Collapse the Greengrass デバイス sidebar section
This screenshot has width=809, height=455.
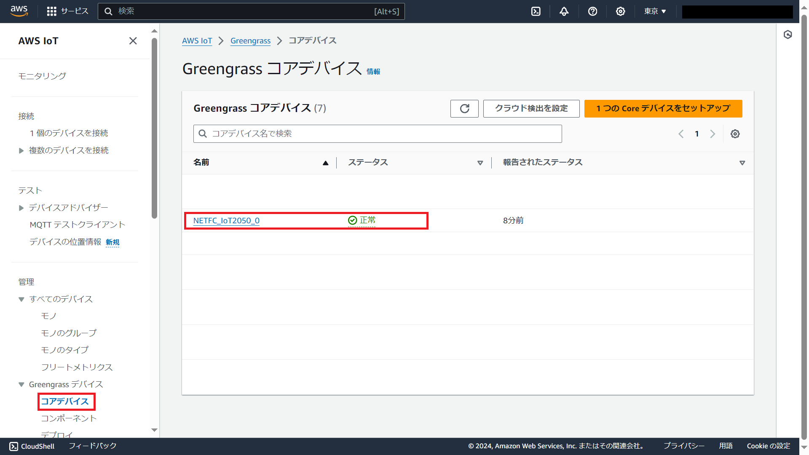(21, 384)
